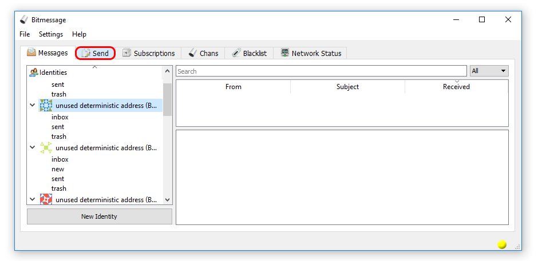Click the identities scrollbar down arrow

click(x=168, y=199)
